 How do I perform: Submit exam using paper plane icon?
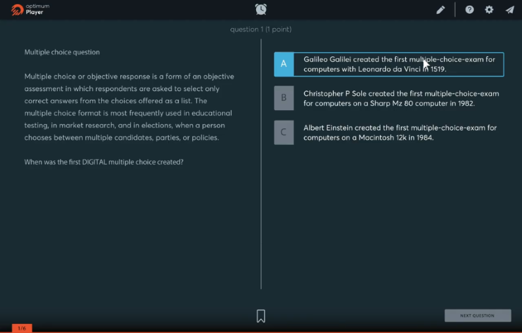coord(510,10)
